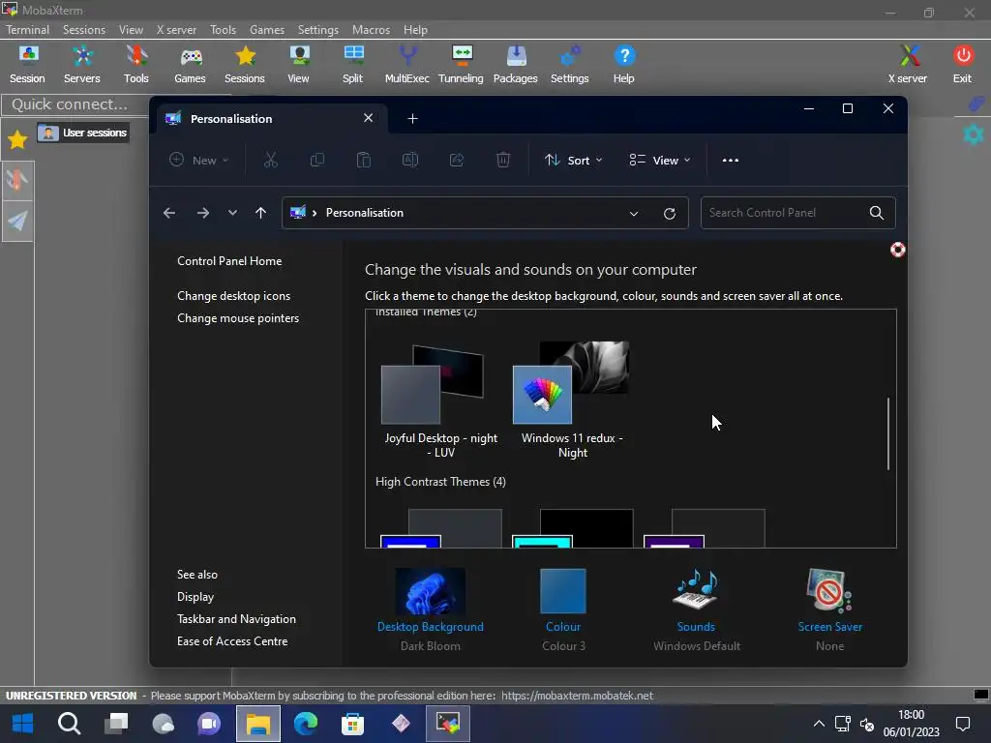Screen dimensions: 991x743
Task: Open Taskbar and Navigation link
Action: pos(236,618)
